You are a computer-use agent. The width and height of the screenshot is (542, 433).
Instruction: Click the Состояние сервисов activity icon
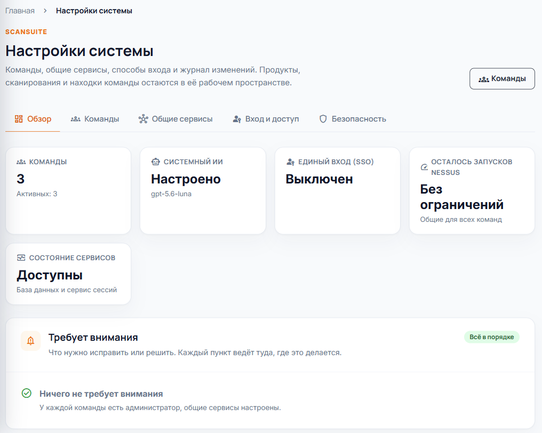tap(21, 258)
